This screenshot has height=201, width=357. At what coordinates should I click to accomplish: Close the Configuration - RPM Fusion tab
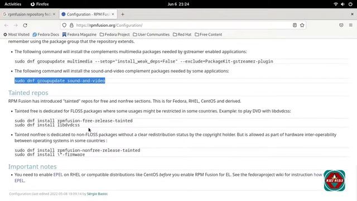click(x=113, y=14)
